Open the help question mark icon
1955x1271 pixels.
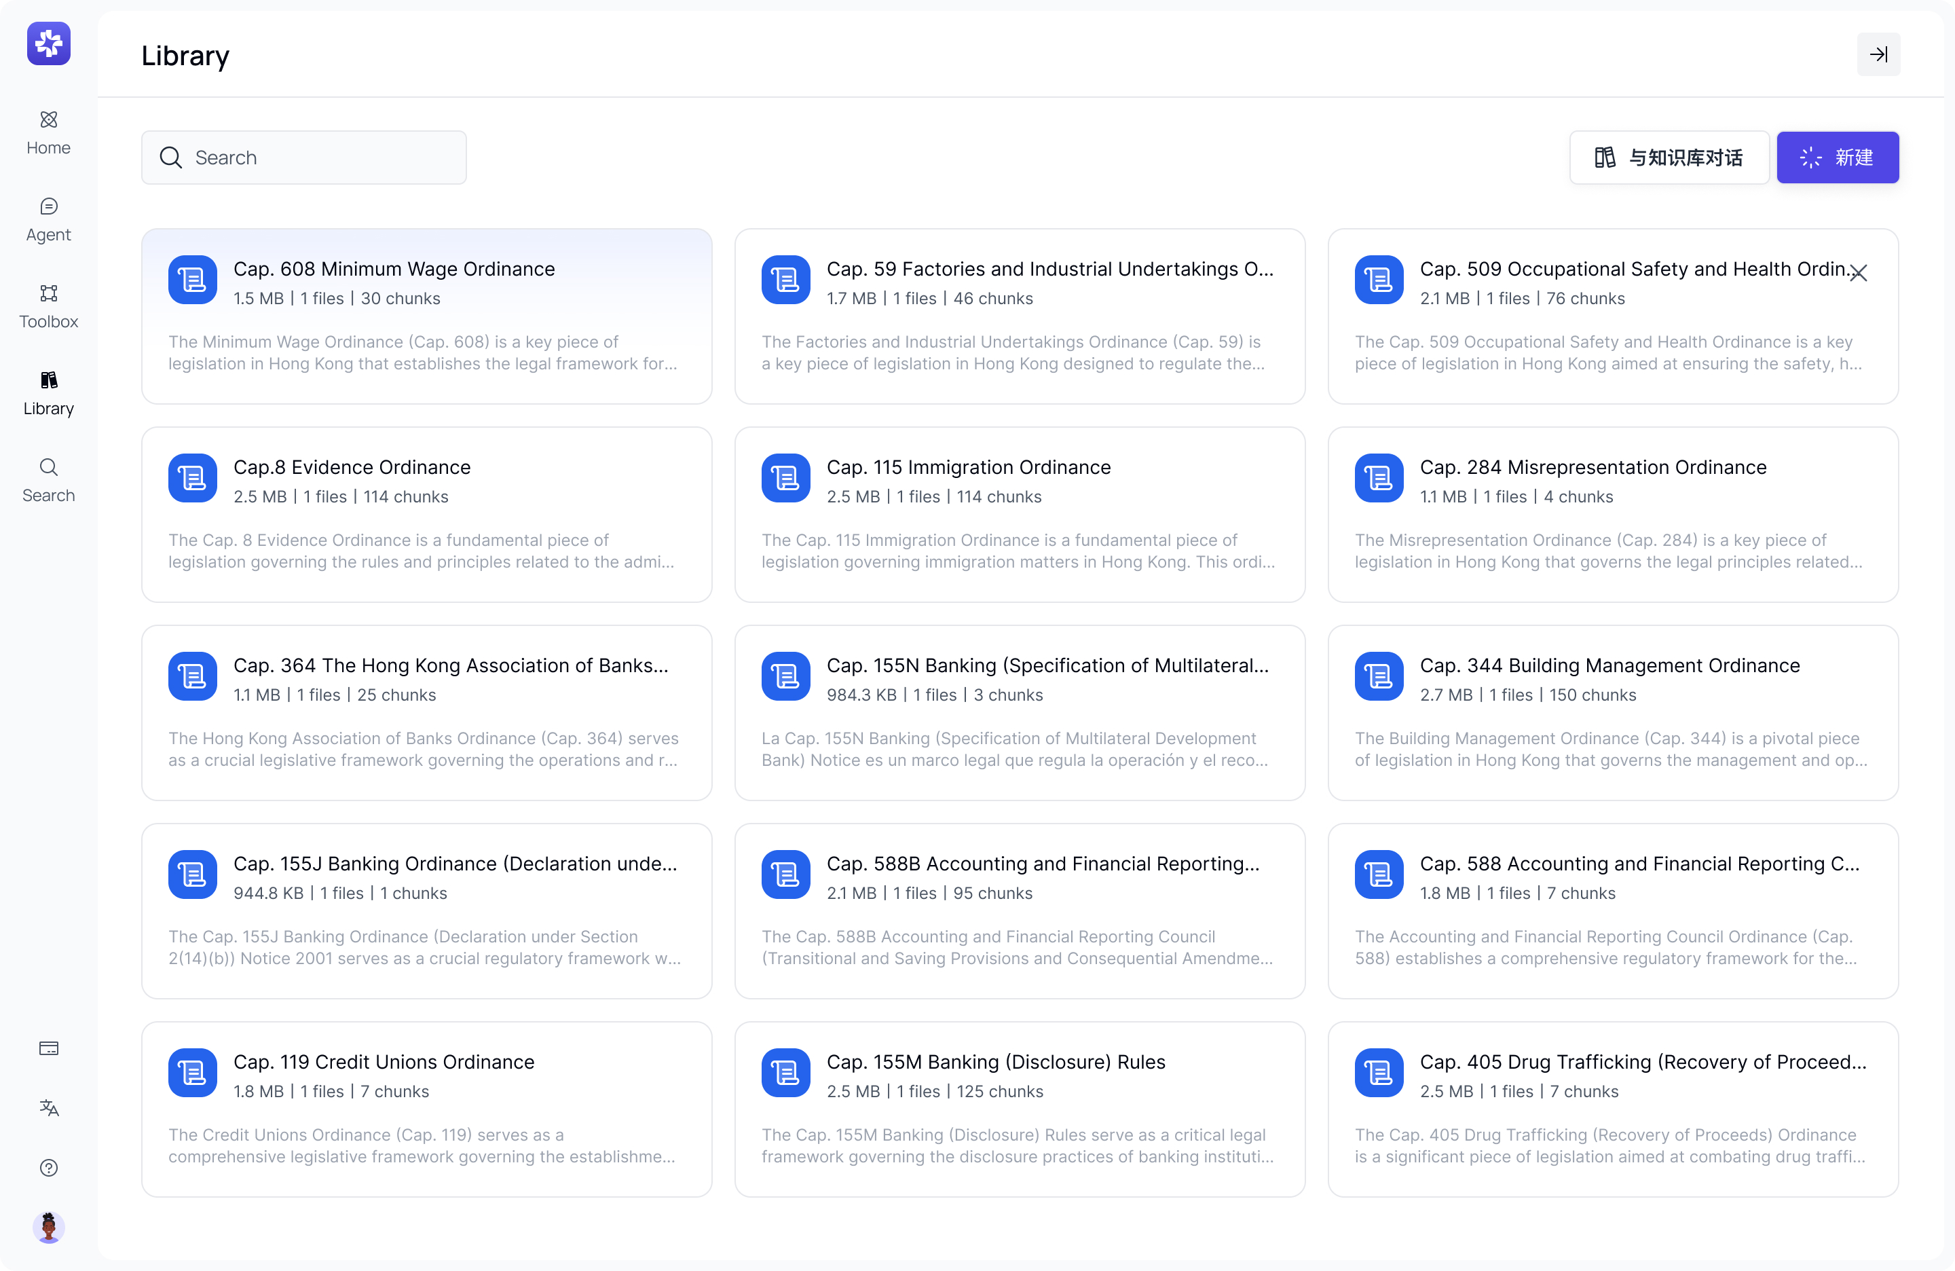pos(48,1168)
